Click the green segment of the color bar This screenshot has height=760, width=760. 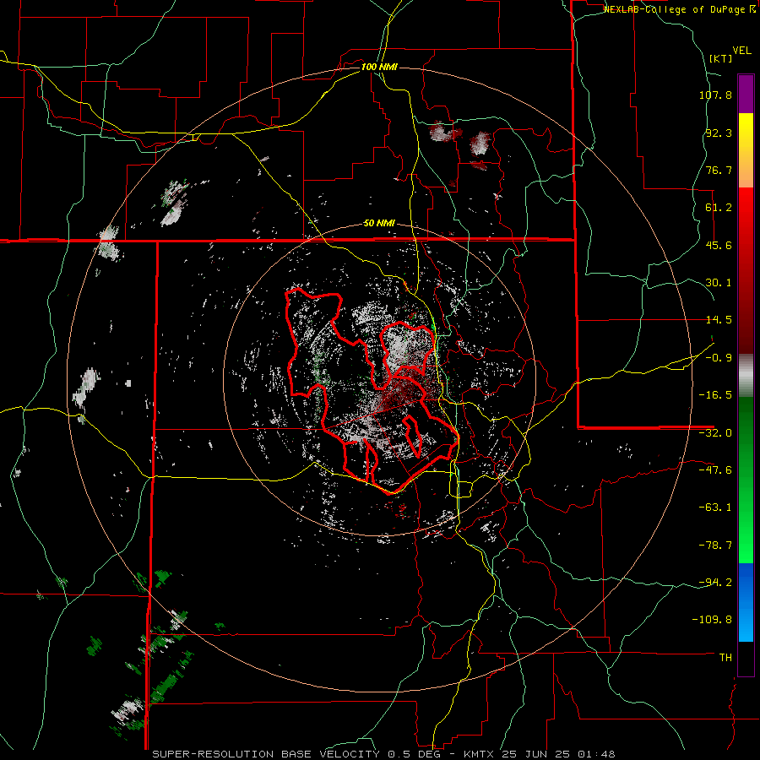(x=746, y=480)
